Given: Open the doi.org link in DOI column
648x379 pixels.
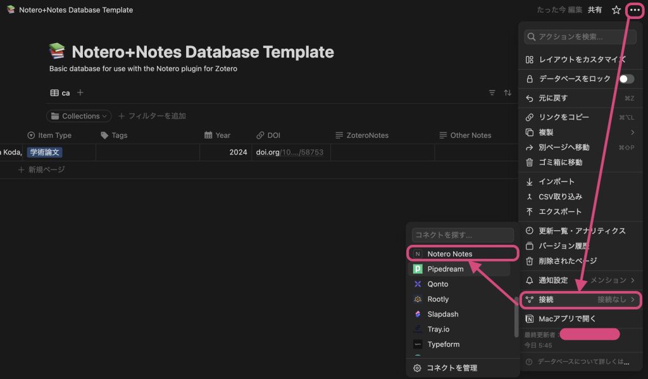Looking at the screenshot, I should [x=289, y=152].
